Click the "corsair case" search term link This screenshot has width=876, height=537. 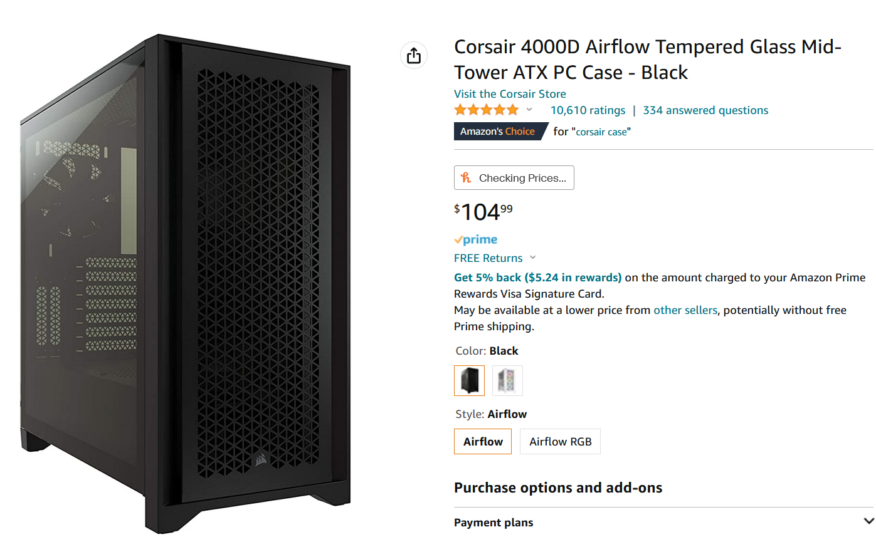click(601, 132)
